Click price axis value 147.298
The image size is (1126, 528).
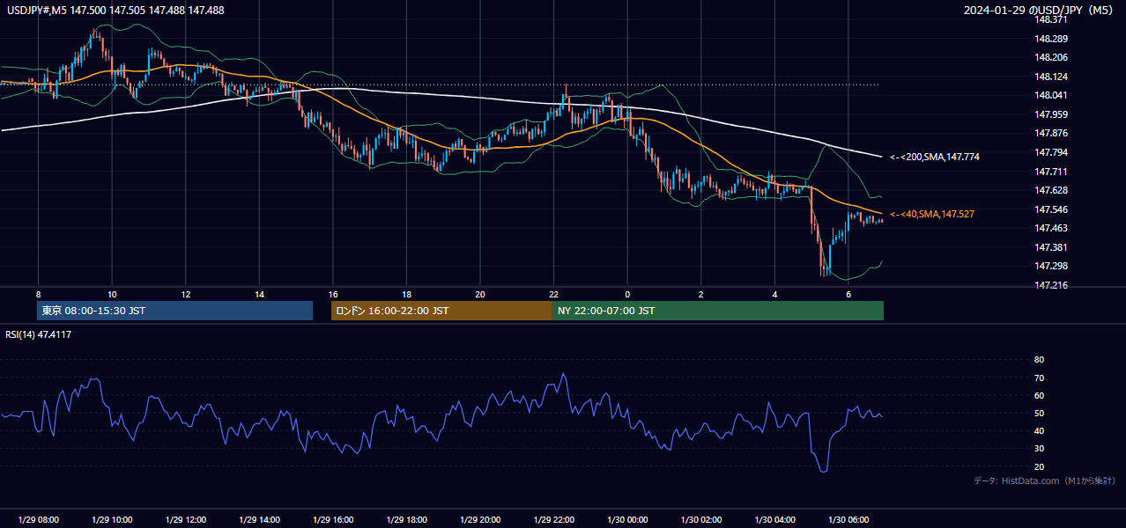(x=1051, y=266)
